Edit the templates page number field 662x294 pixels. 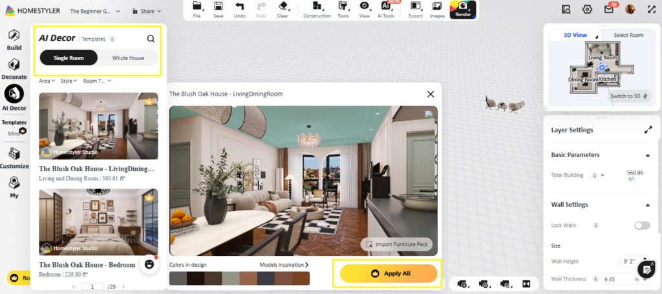(x=93, y=287)
